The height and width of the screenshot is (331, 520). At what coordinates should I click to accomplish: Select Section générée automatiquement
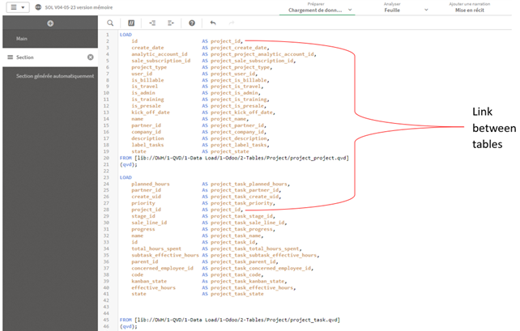coord(54,76)
